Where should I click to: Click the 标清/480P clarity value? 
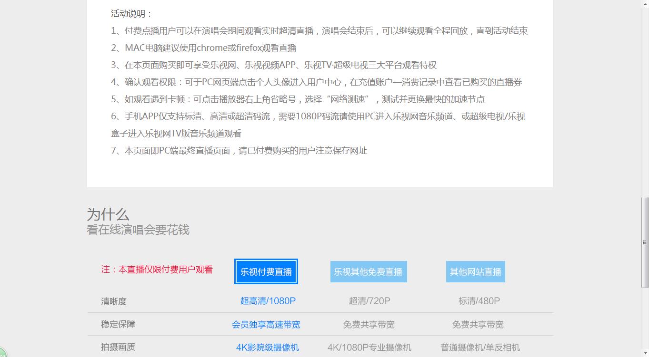click(479, 301)
